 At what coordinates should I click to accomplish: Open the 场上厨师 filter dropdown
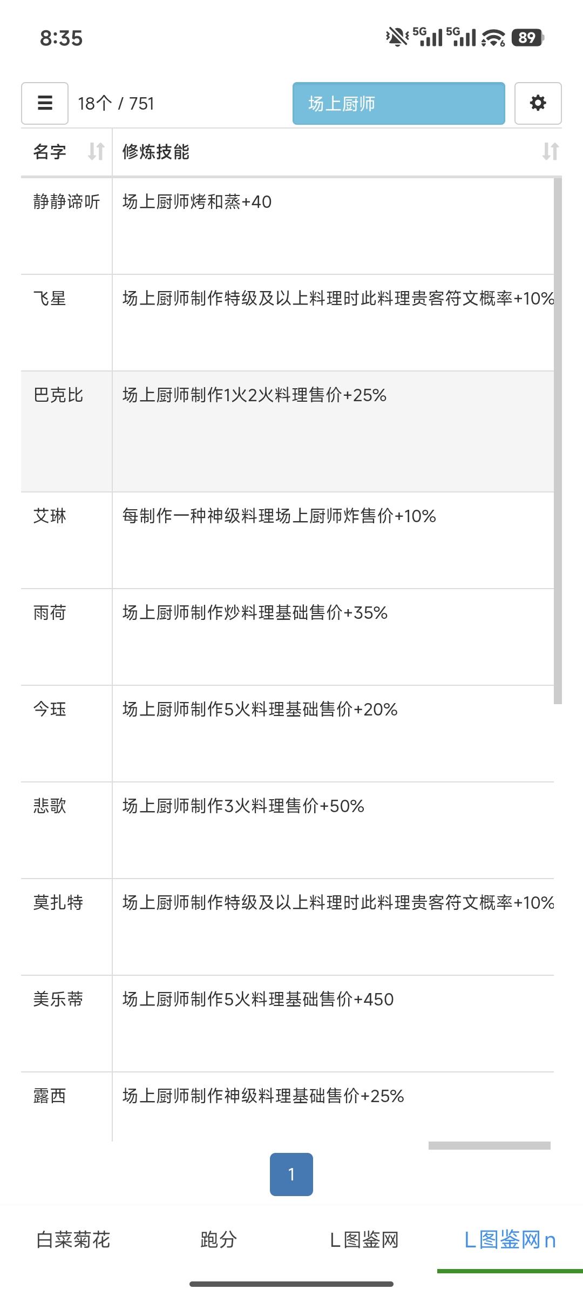[x=398, y=103]
